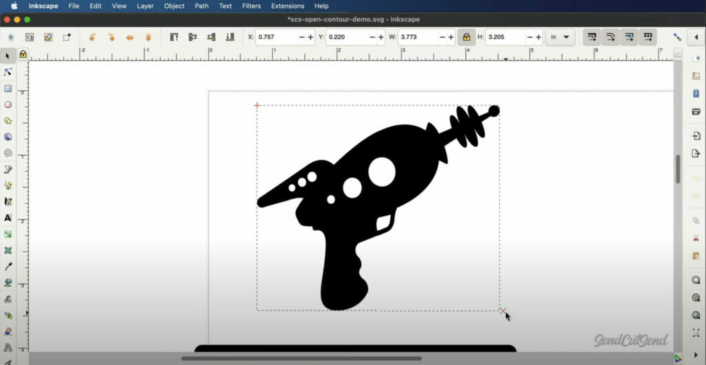
Task: Open the Extensions menu
Action: 288,6
